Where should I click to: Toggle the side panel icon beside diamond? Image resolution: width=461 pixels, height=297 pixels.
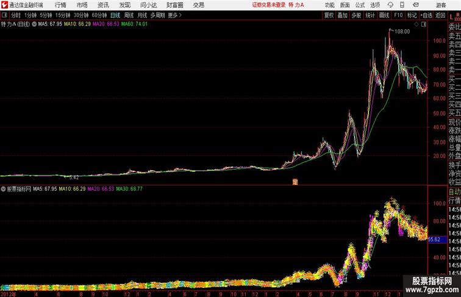point(424,24)
